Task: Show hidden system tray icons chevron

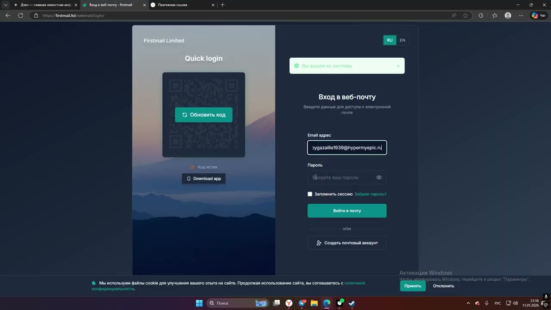Action: (468, 303)
